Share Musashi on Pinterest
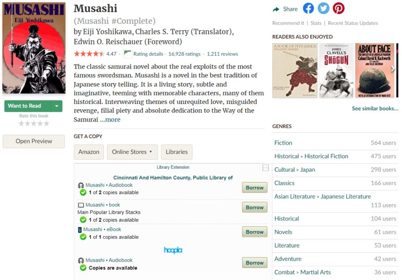The width and height of the screenshot is (402, 280). point(338,9)
